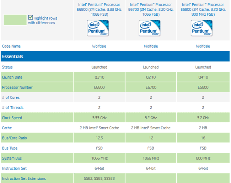Click the Bus/Core Ratio row label
This screenshot has width=231, height=183.
(x=15, y=138)
